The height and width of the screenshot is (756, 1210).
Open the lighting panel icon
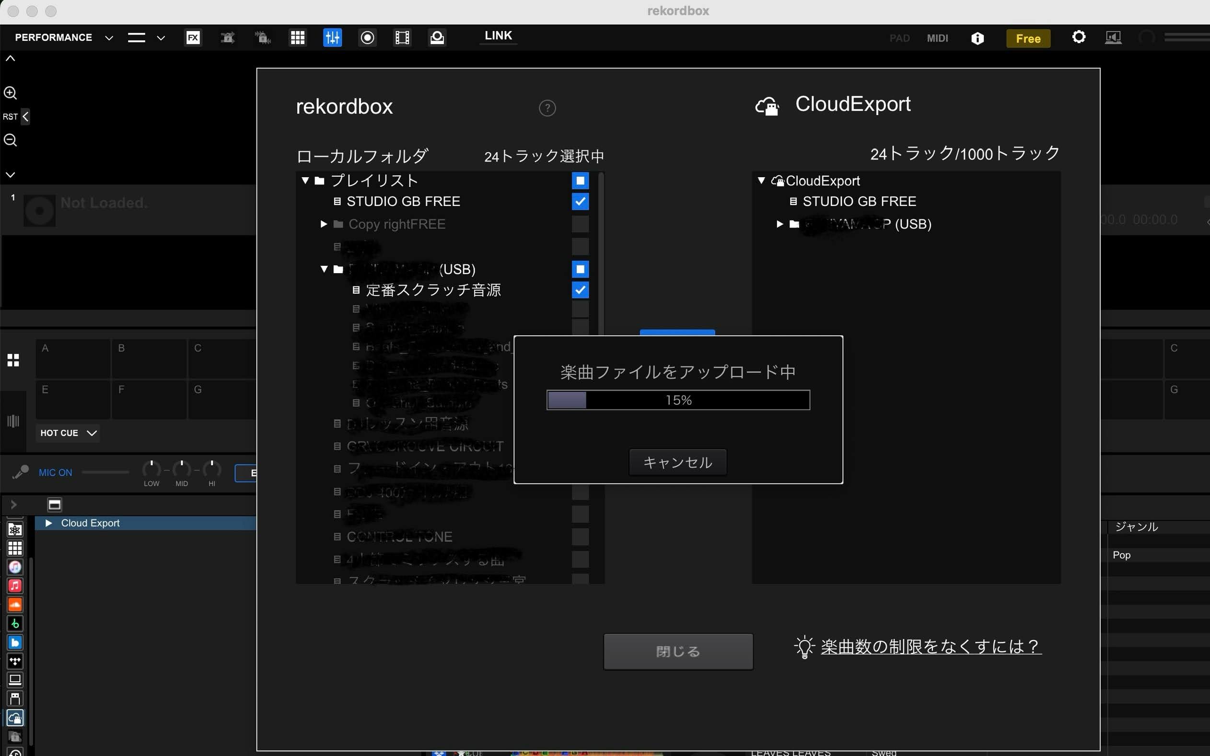click(x=437, y=37)
